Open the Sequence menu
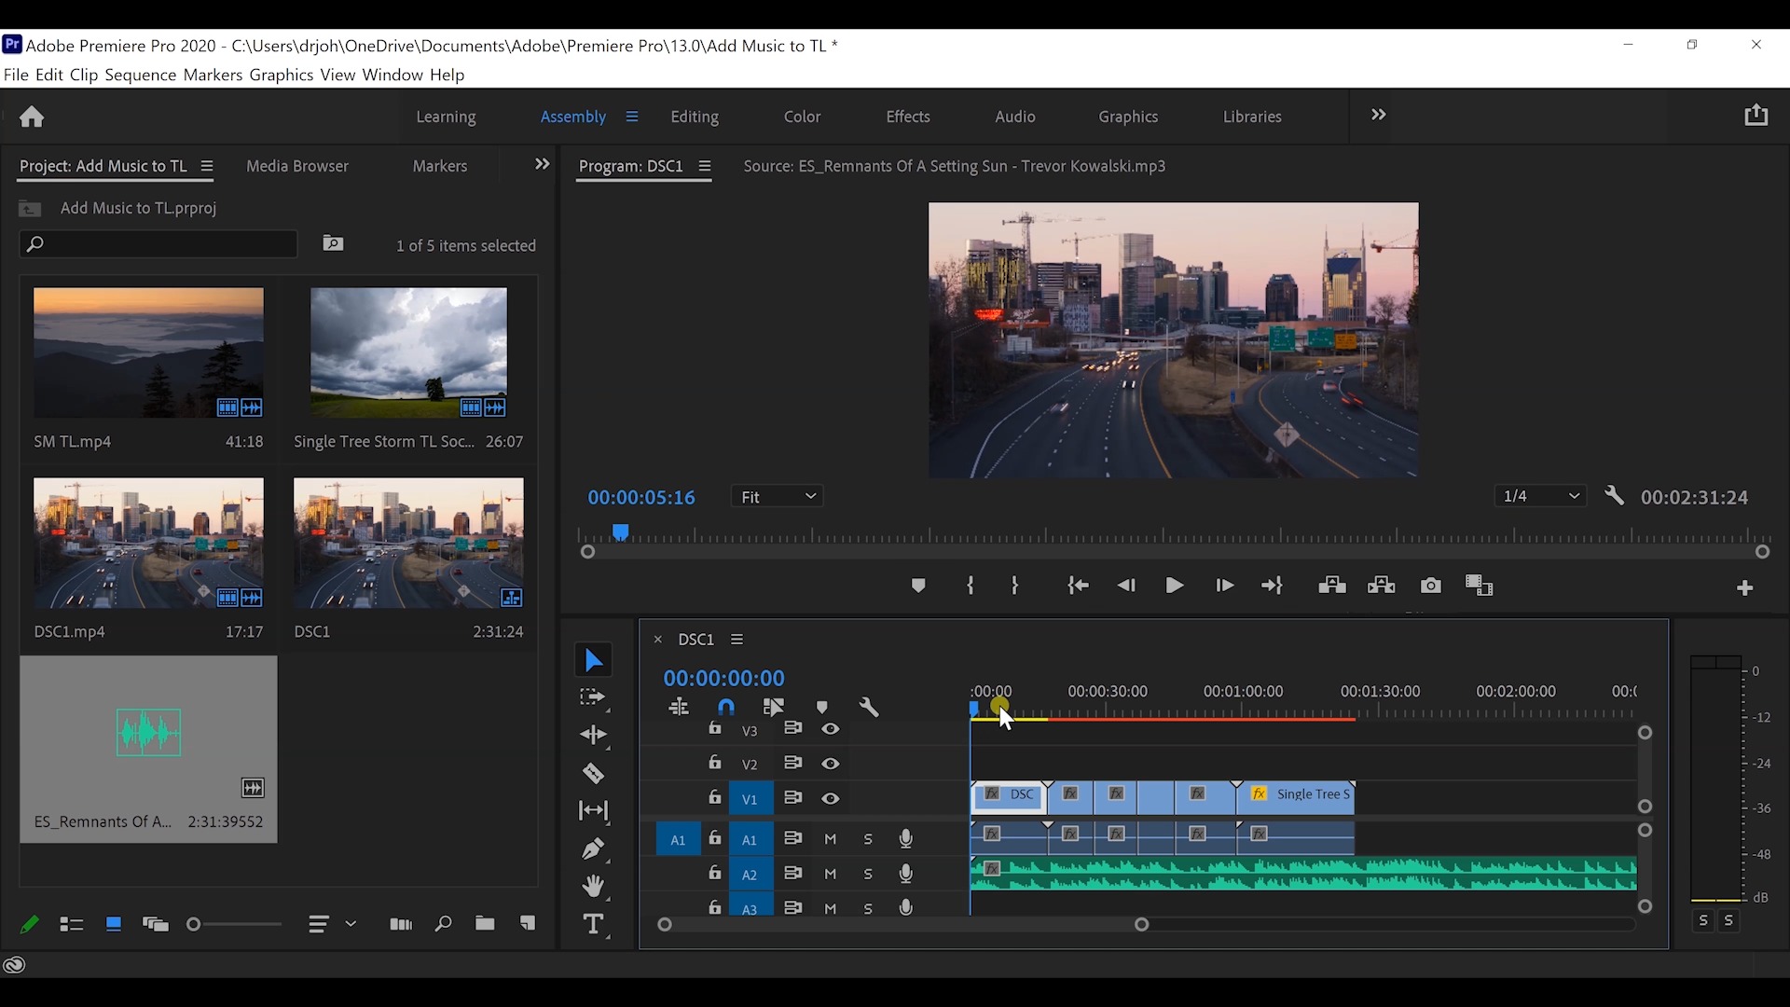 click(142, 75)
